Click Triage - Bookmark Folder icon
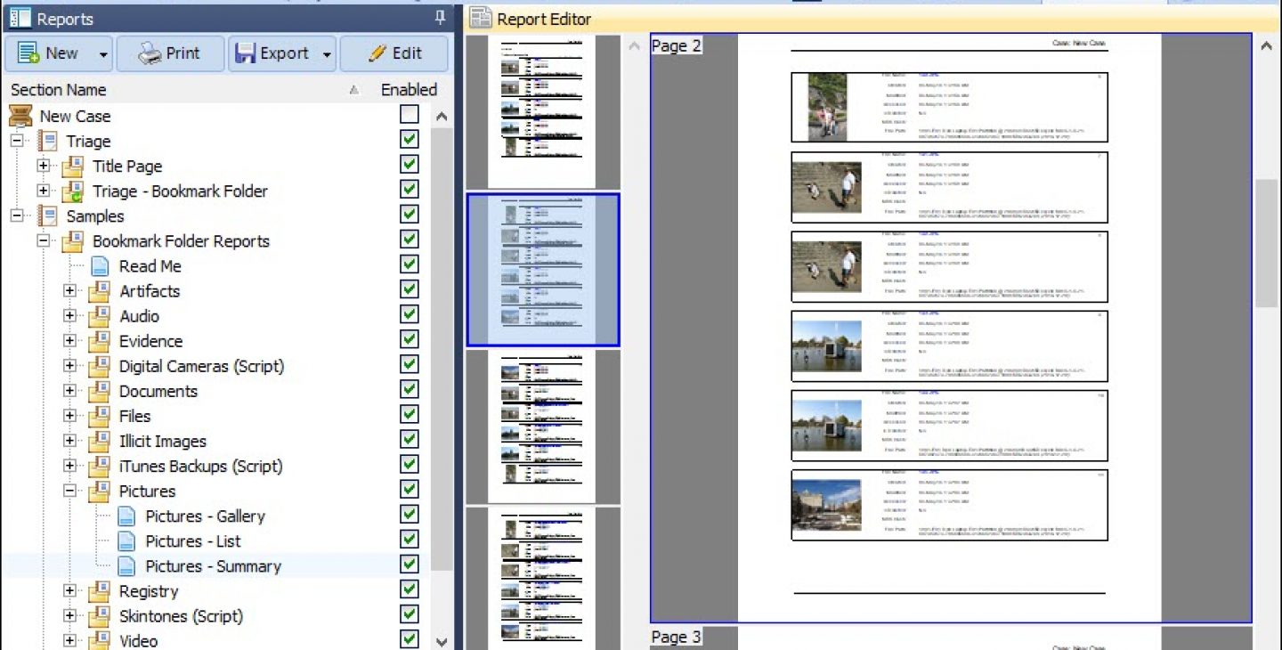 coord(73,191)
